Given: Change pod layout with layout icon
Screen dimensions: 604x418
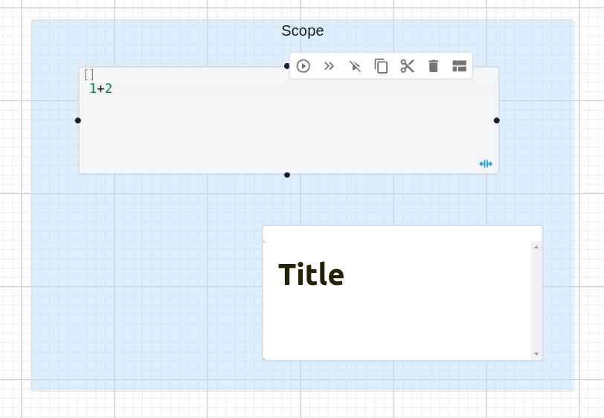Looking at the screenshot, I should 460,66.
